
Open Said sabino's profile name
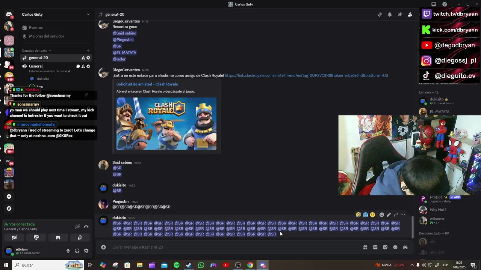[122, 162]
